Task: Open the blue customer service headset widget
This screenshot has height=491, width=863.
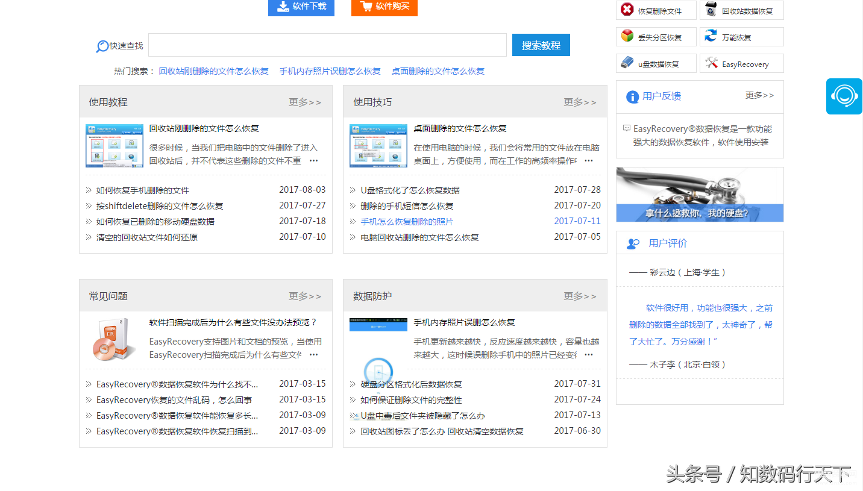Action: coord(844,96)
